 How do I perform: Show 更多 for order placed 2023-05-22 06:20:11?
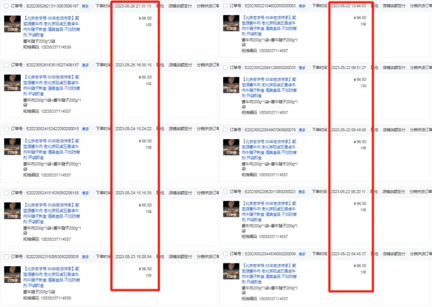(302, 192)
